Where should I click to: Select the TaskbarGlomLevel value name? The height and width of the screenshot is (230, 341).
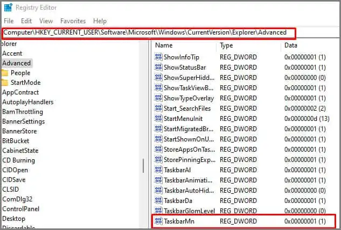tap(189, 211)
